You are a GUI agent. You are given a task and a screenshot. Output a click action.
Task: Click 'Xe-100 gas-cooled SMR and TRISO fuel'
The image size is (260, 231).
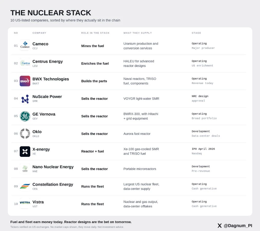pyautogui.click(x=141, y=151)
